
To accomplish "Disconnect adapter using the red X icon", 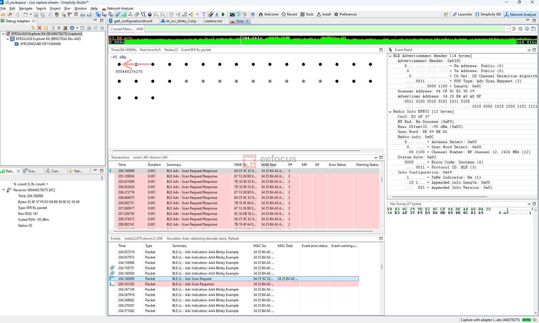I will click(39, 28).
